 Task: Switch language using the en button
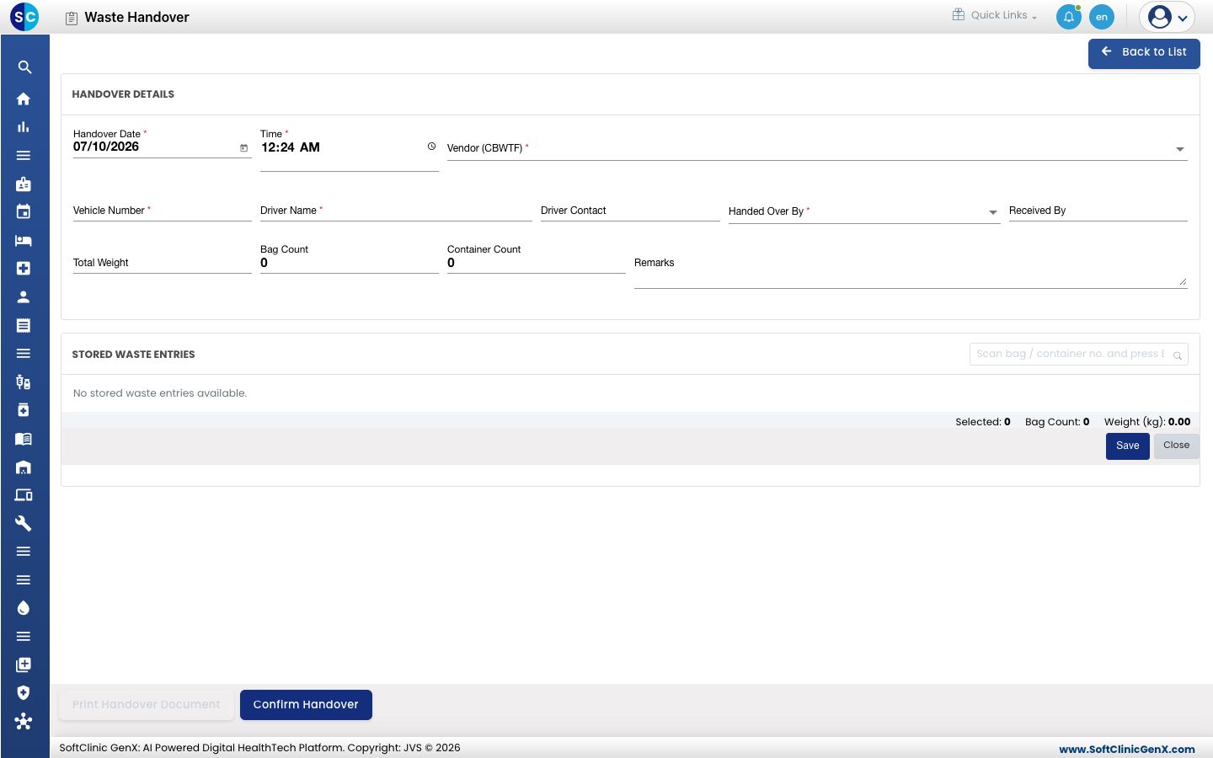click(x=1101, y=17)
